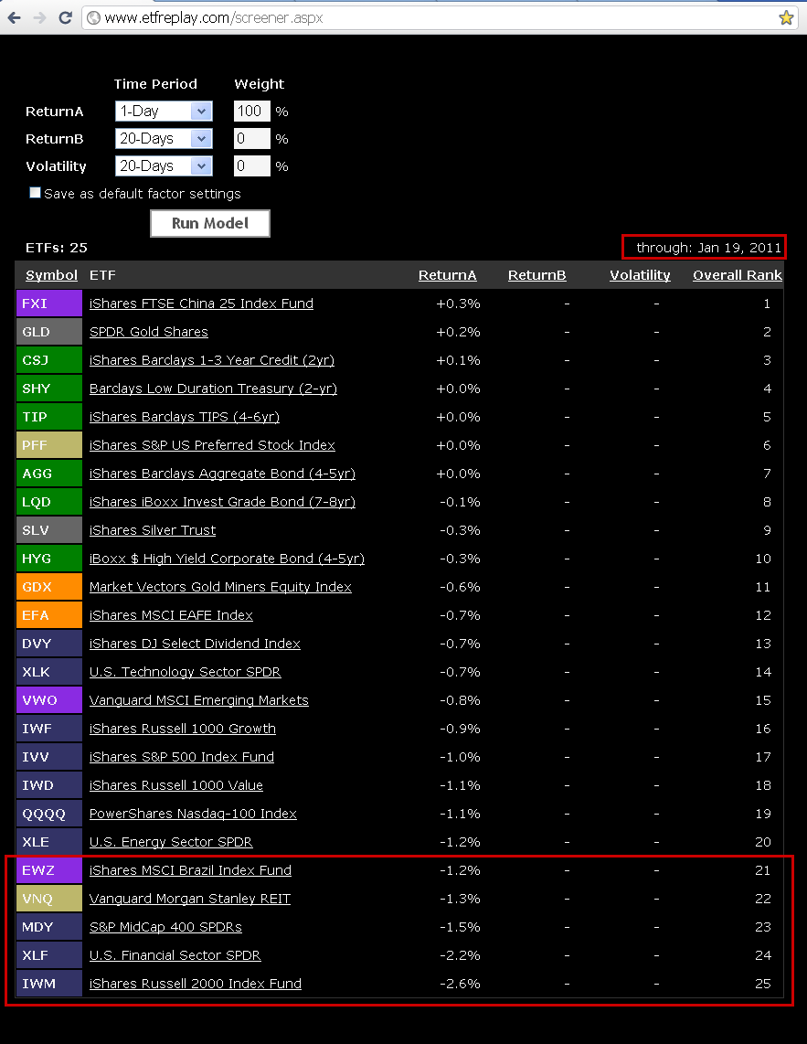807x1044 pixels.
Task: Sort table by Overall Rank column header
Action: (738, 275)
